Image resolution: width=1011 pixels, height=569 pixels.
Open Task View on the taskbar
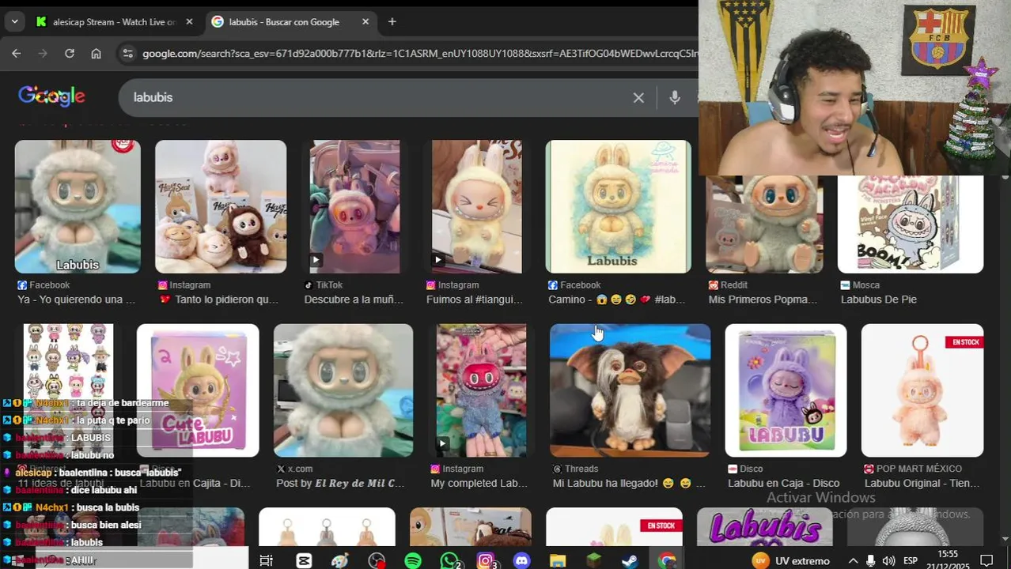click(266, 560)
